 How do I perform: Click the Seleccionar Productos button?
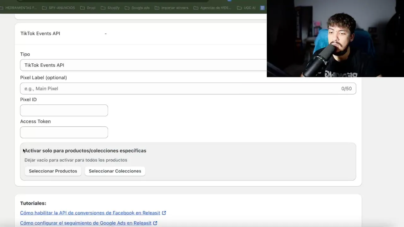coord(53,171)
